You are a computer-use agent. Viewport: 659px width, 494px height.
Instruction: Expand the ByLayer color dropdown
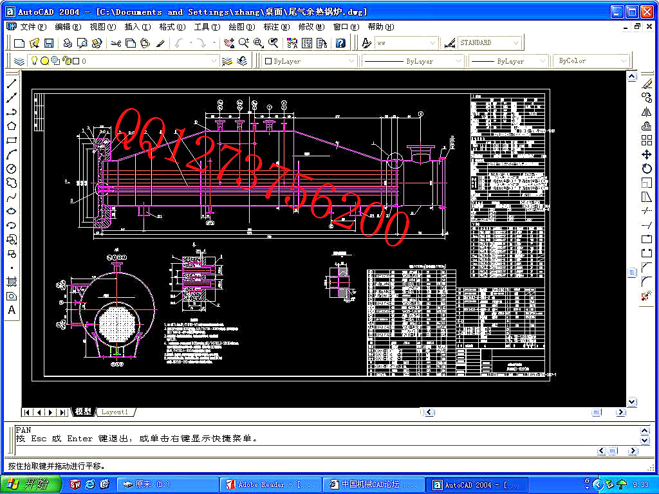[x=351, y=61]
